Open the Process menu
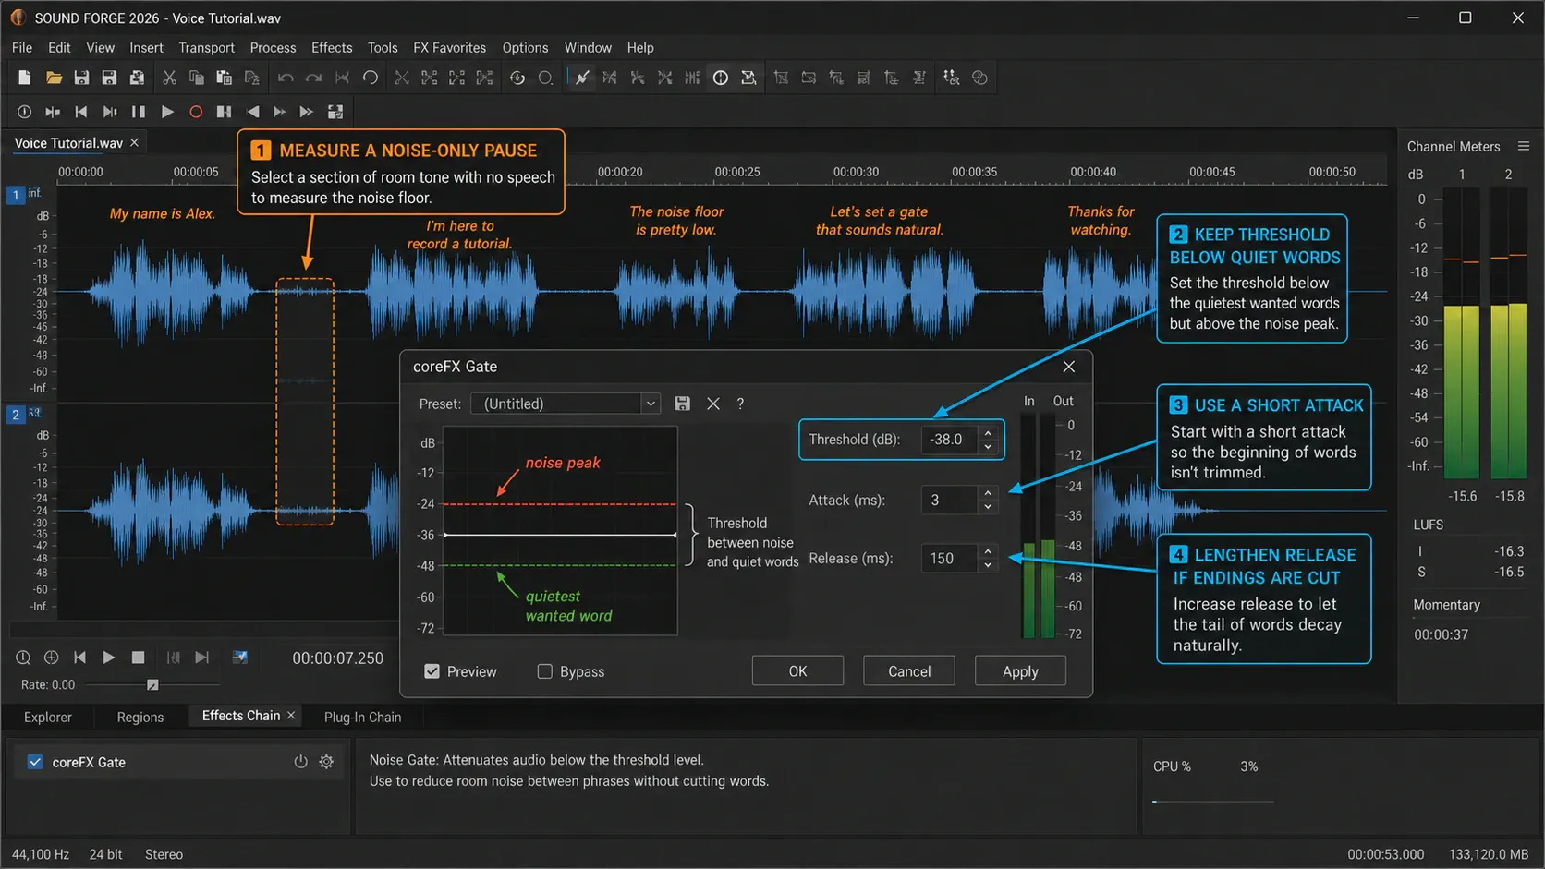Screen dimensions: 1545x869 click(273, 48)
